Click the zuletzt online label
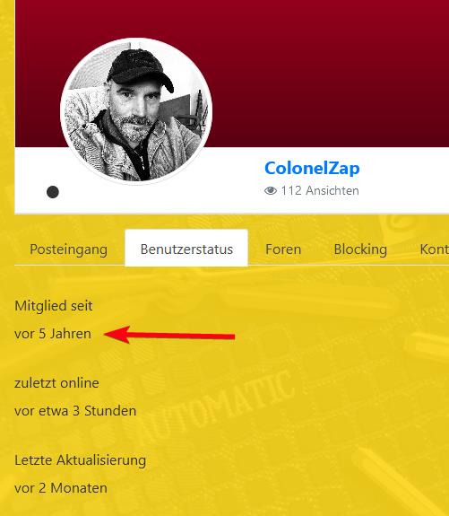Image resolution: width=449 pixels, height=516 pixels. 56,383
